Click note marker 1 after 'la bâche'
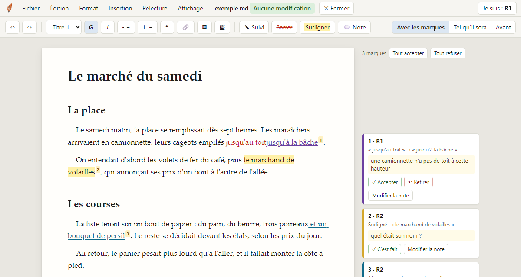521x277 pixels. (x=321, y=140)
